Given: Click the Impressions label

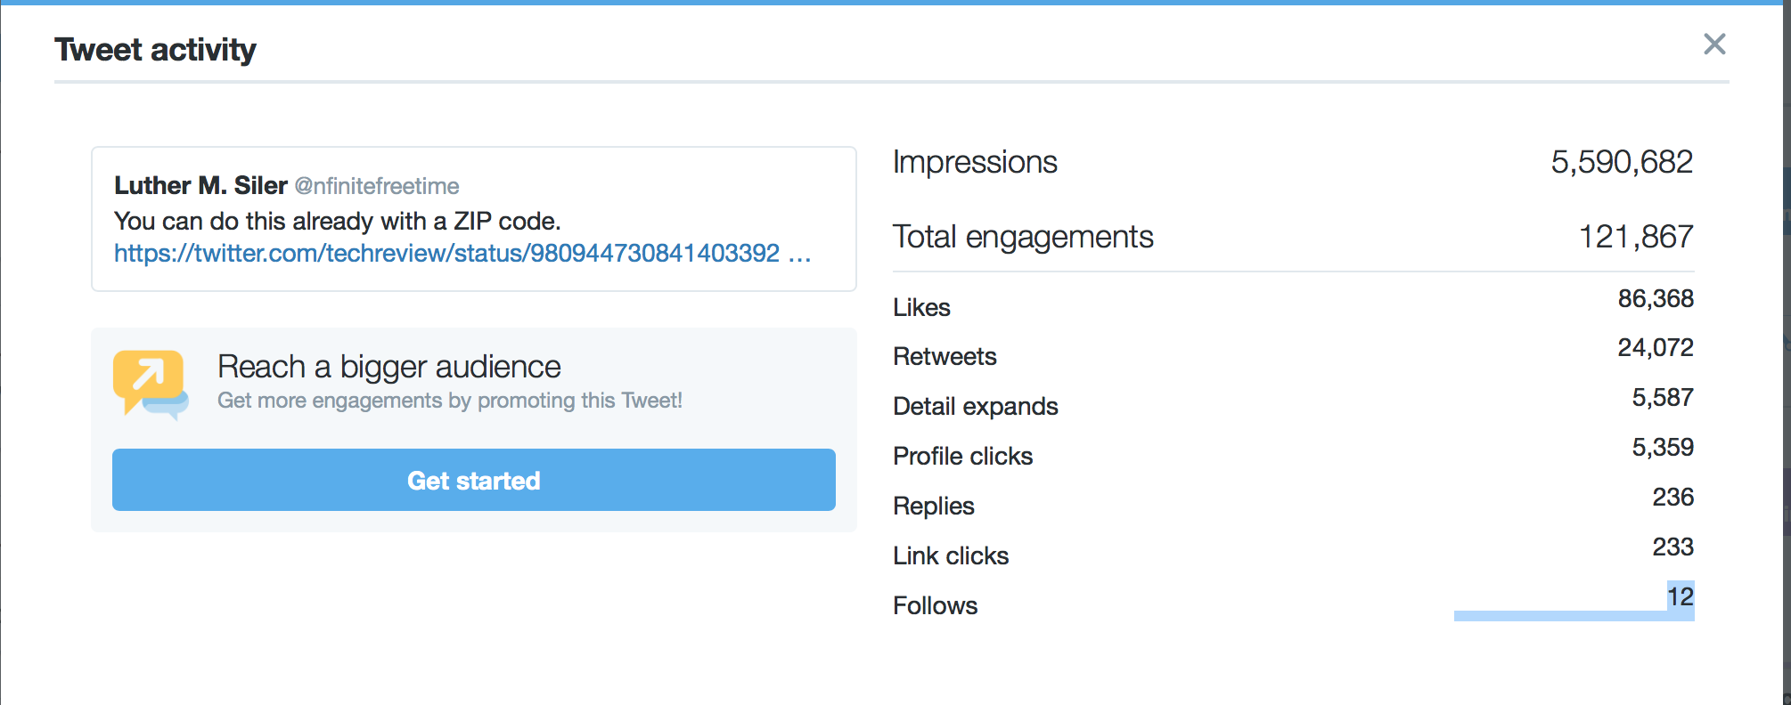Looking at the screenshot, I should 974,162.
